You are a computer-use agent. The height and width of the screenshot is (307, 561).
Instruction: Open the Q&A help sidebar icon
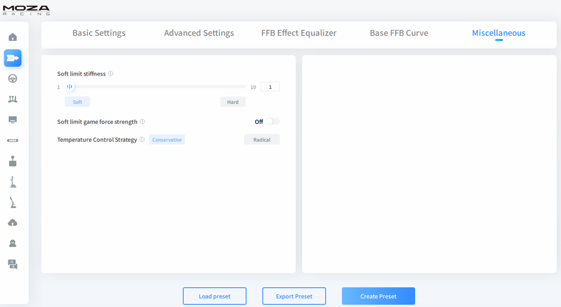(13, 264)
